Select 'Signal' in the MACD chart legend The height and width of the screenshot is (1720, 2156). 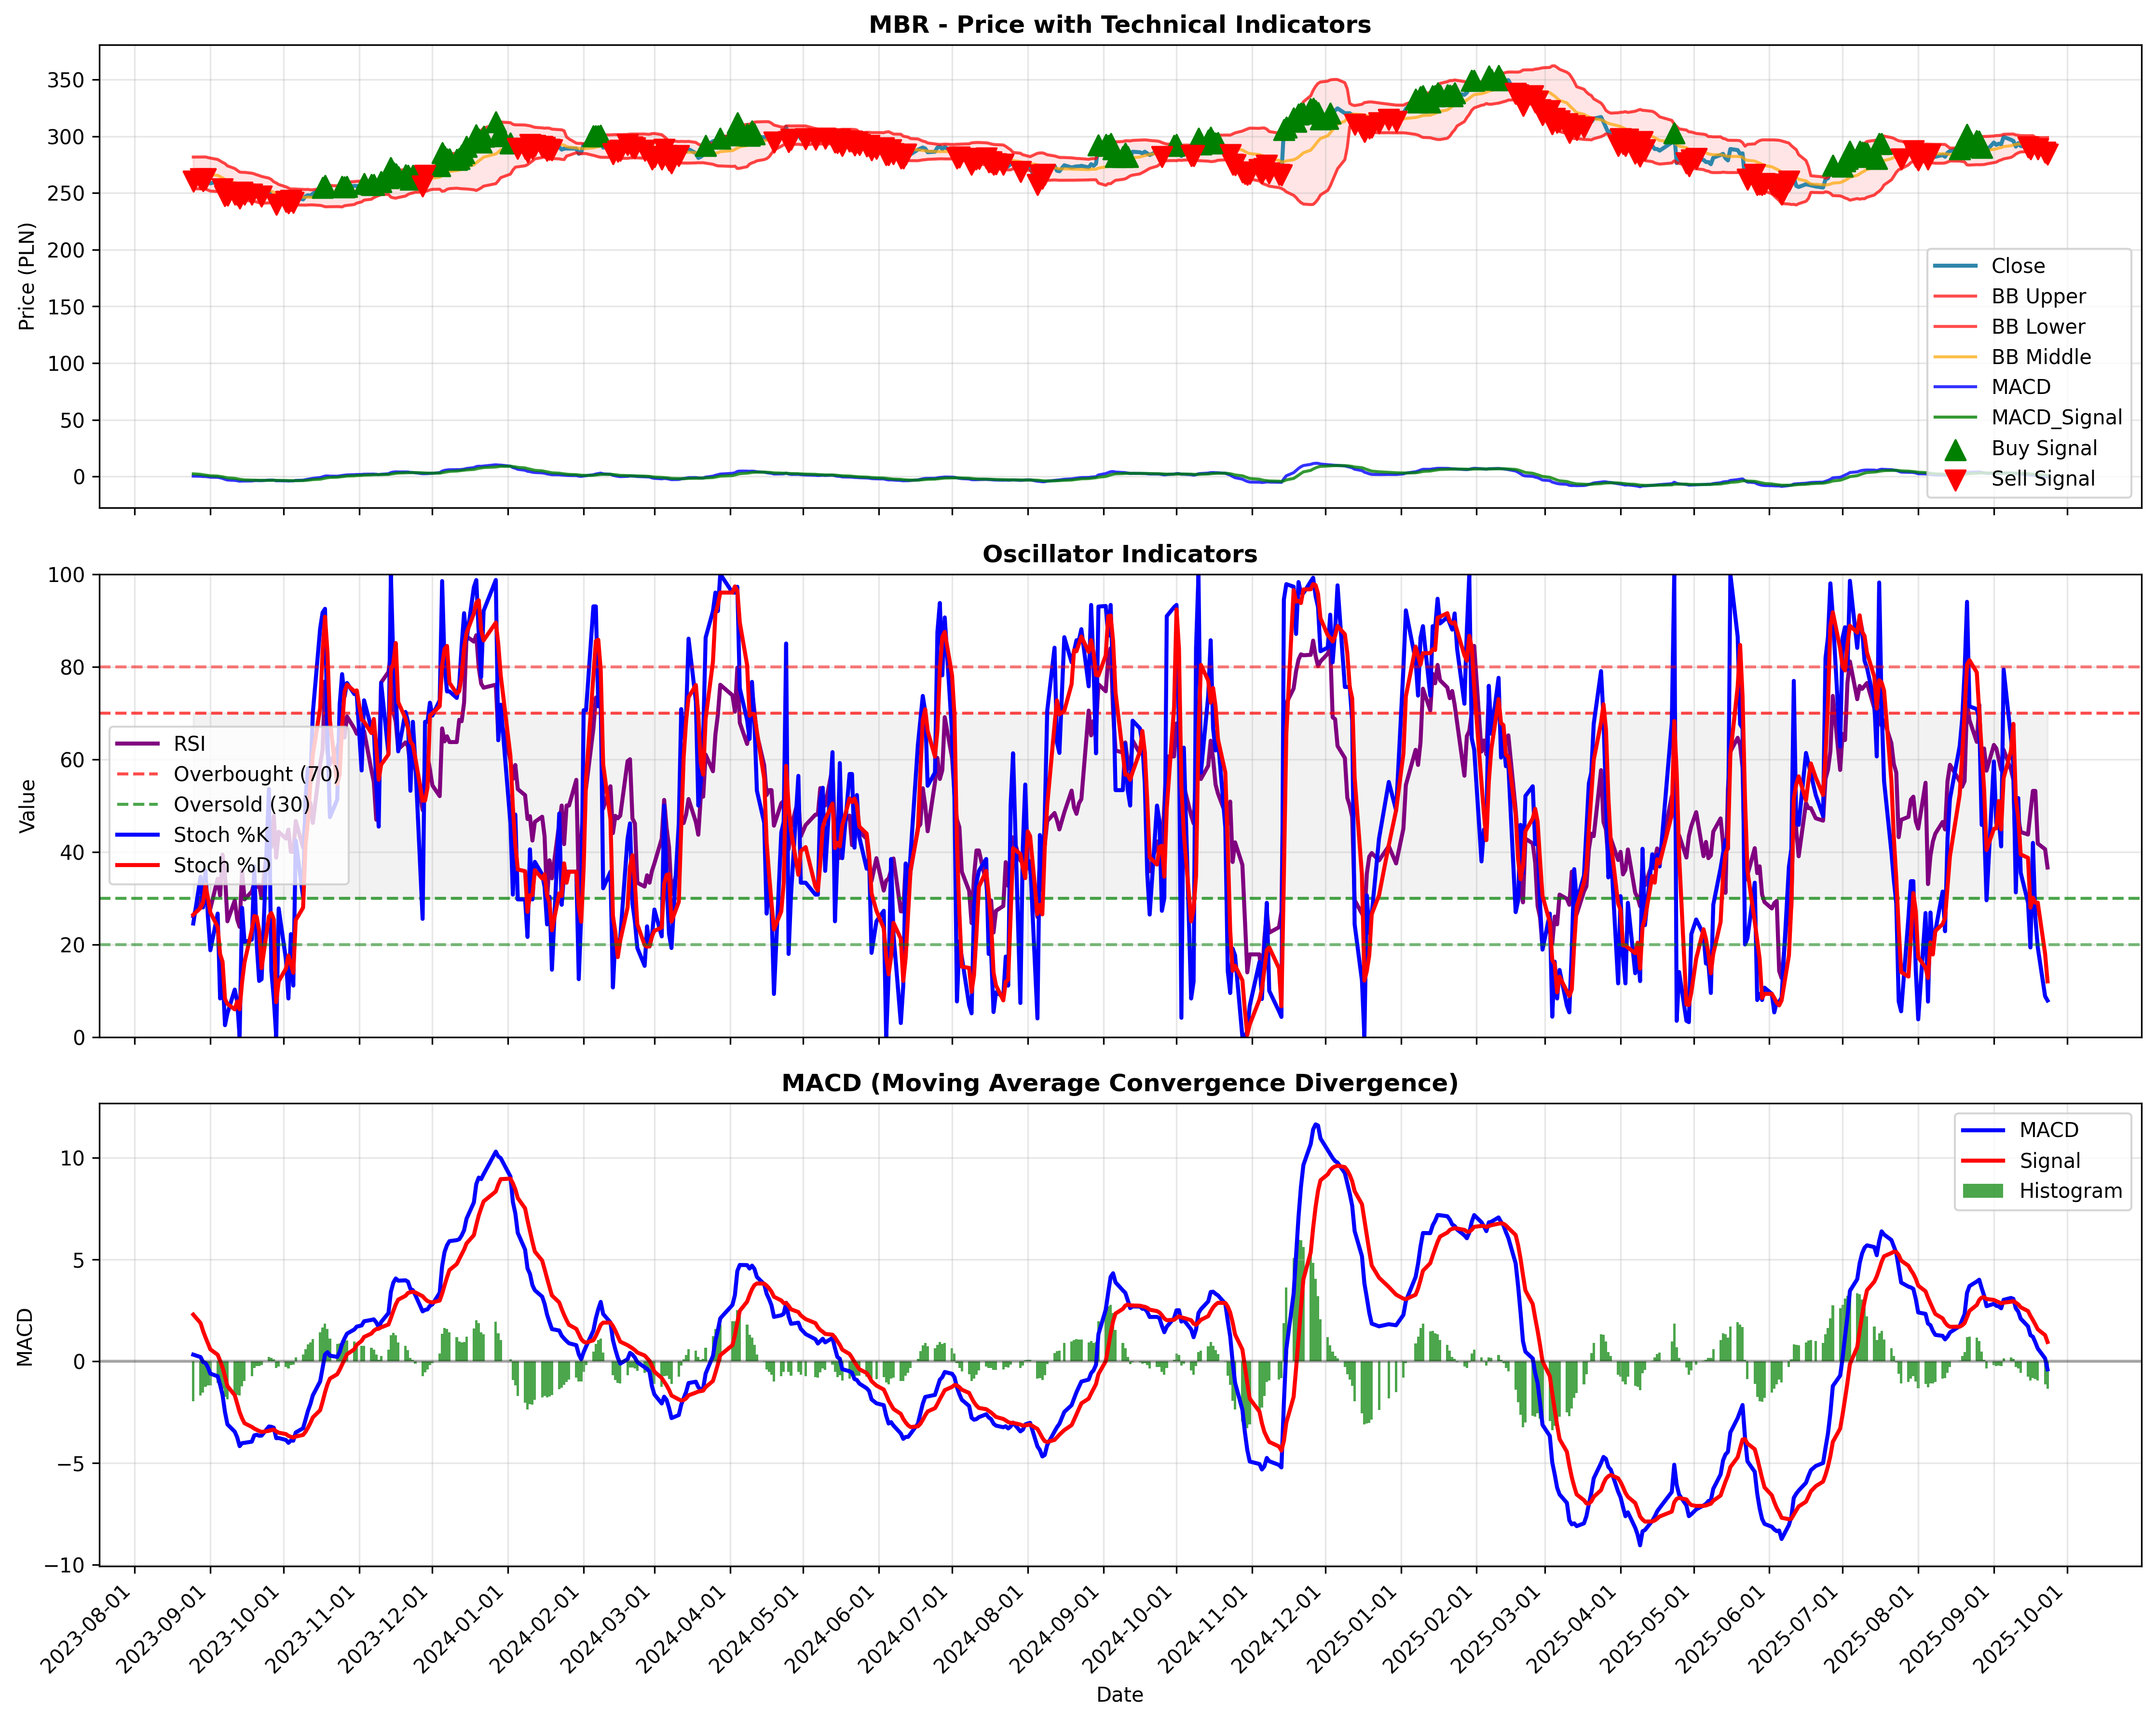[x=2050, y=1161]
